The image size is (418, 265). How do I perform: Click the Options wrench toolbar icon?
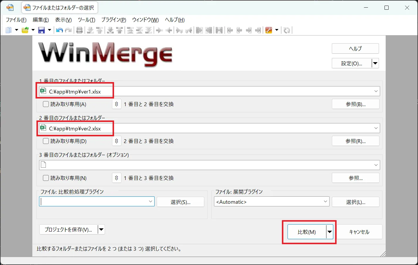[269, 30]
